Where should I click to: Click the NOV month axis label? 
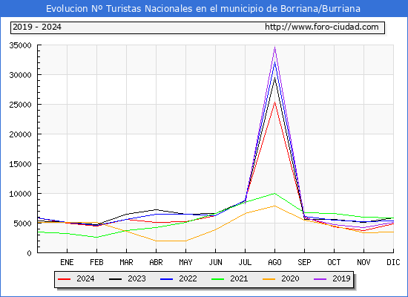click(x=363, y=262)
